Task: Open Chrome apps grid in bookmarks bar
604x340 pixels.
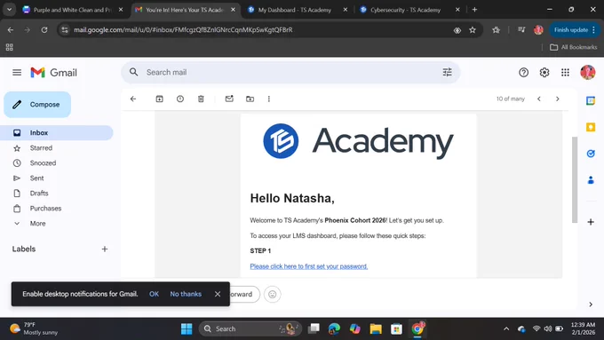Action: pyautogui.click(x=9, y=47)
